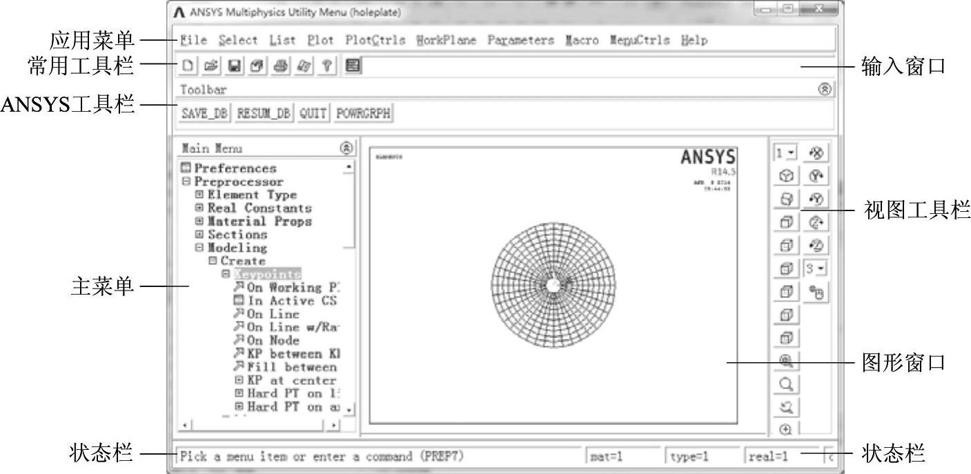Open the Parameters menu
Screen dimensions: 971x474
521,40
